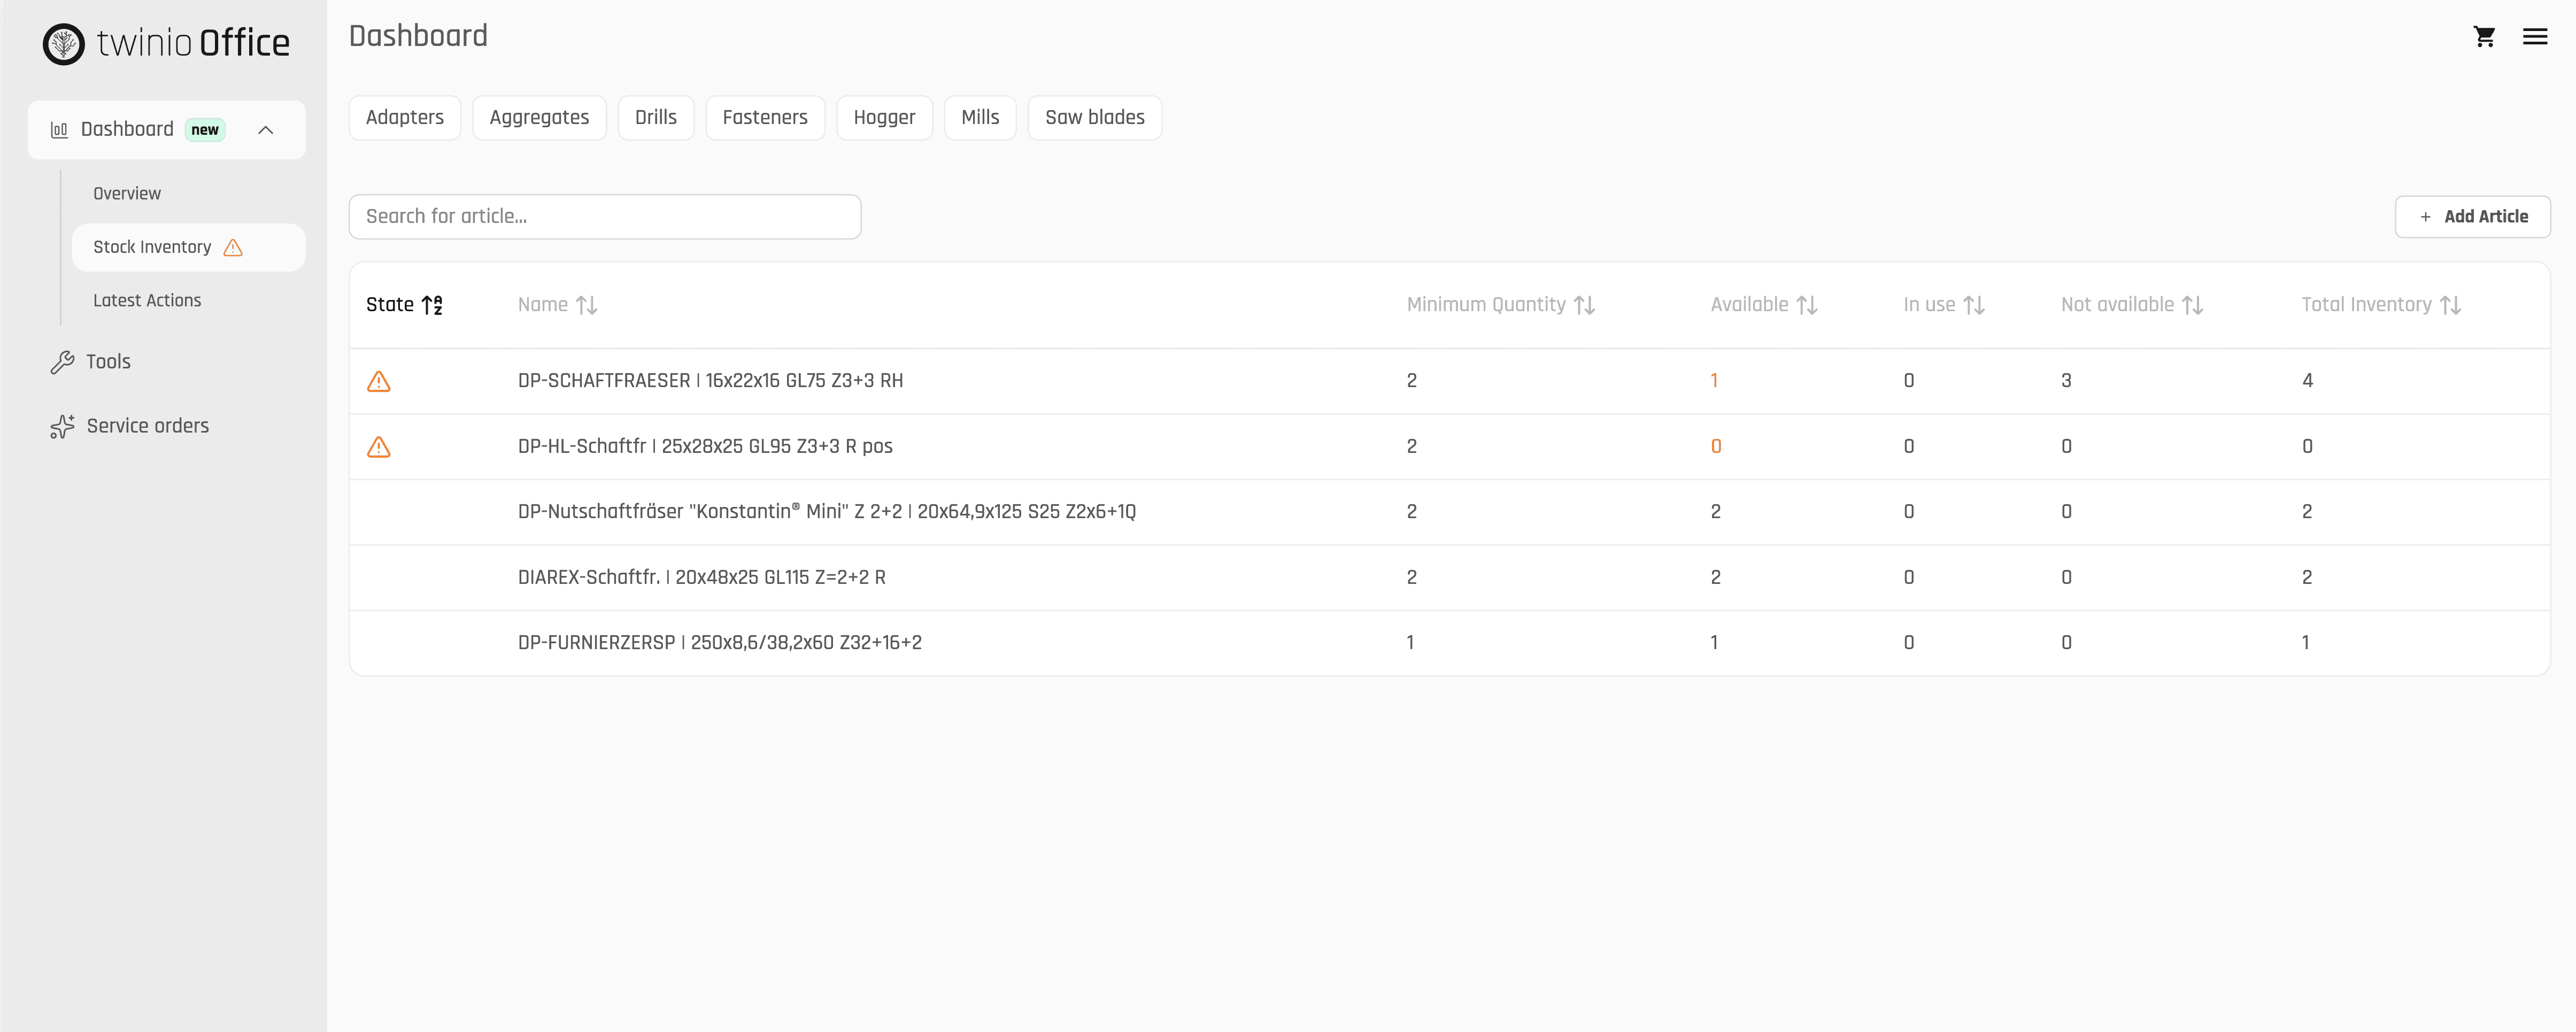Click the Dashboard bar chart icon

coord(59,130)
